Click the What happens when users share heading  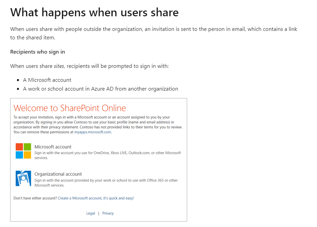click(x=94, y=12)
